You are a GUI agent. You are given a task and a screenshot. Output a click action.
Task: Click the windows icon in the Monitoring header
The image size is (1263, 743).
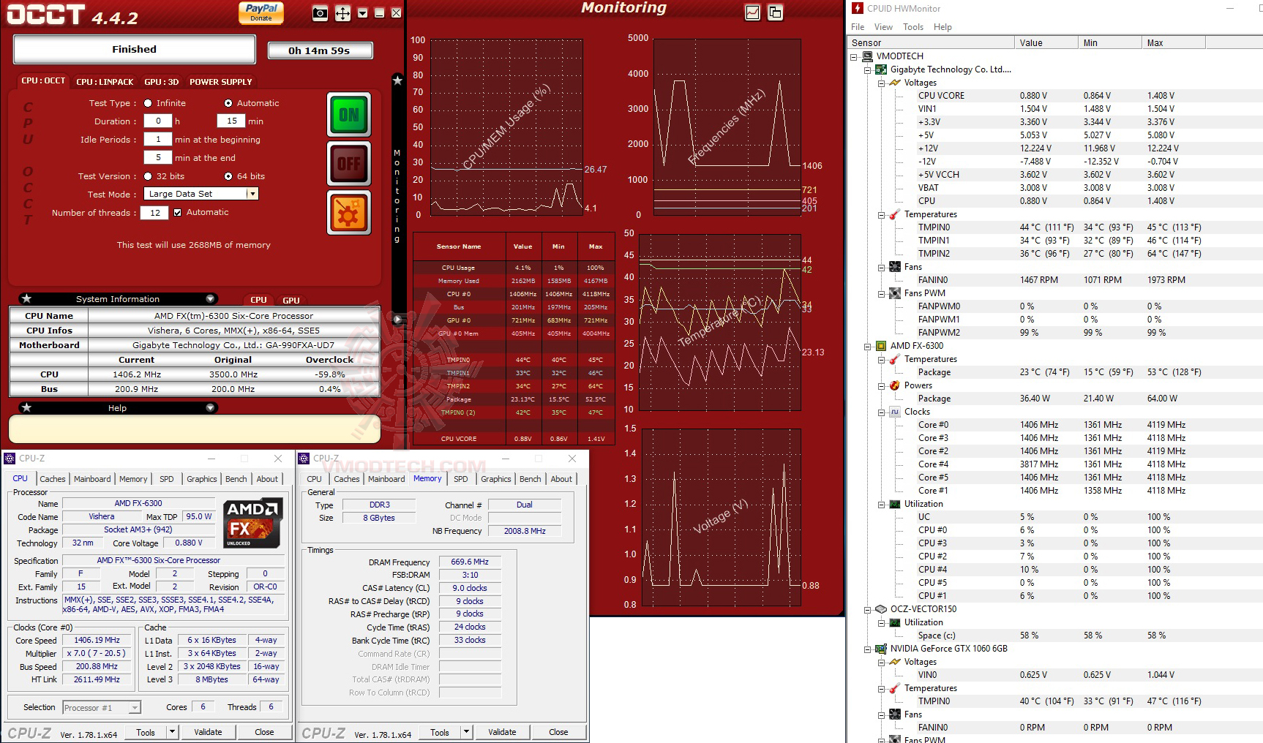click(x=775, y=12)
